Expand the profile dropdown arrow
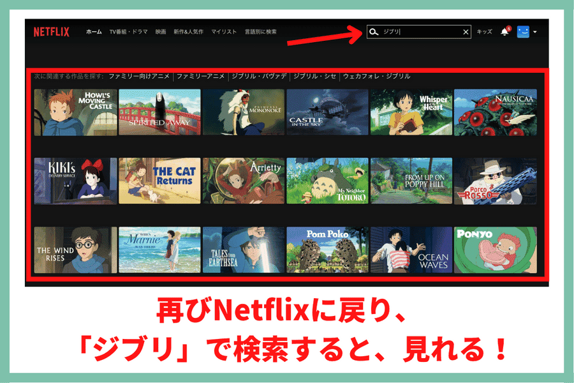 [535, 32]
